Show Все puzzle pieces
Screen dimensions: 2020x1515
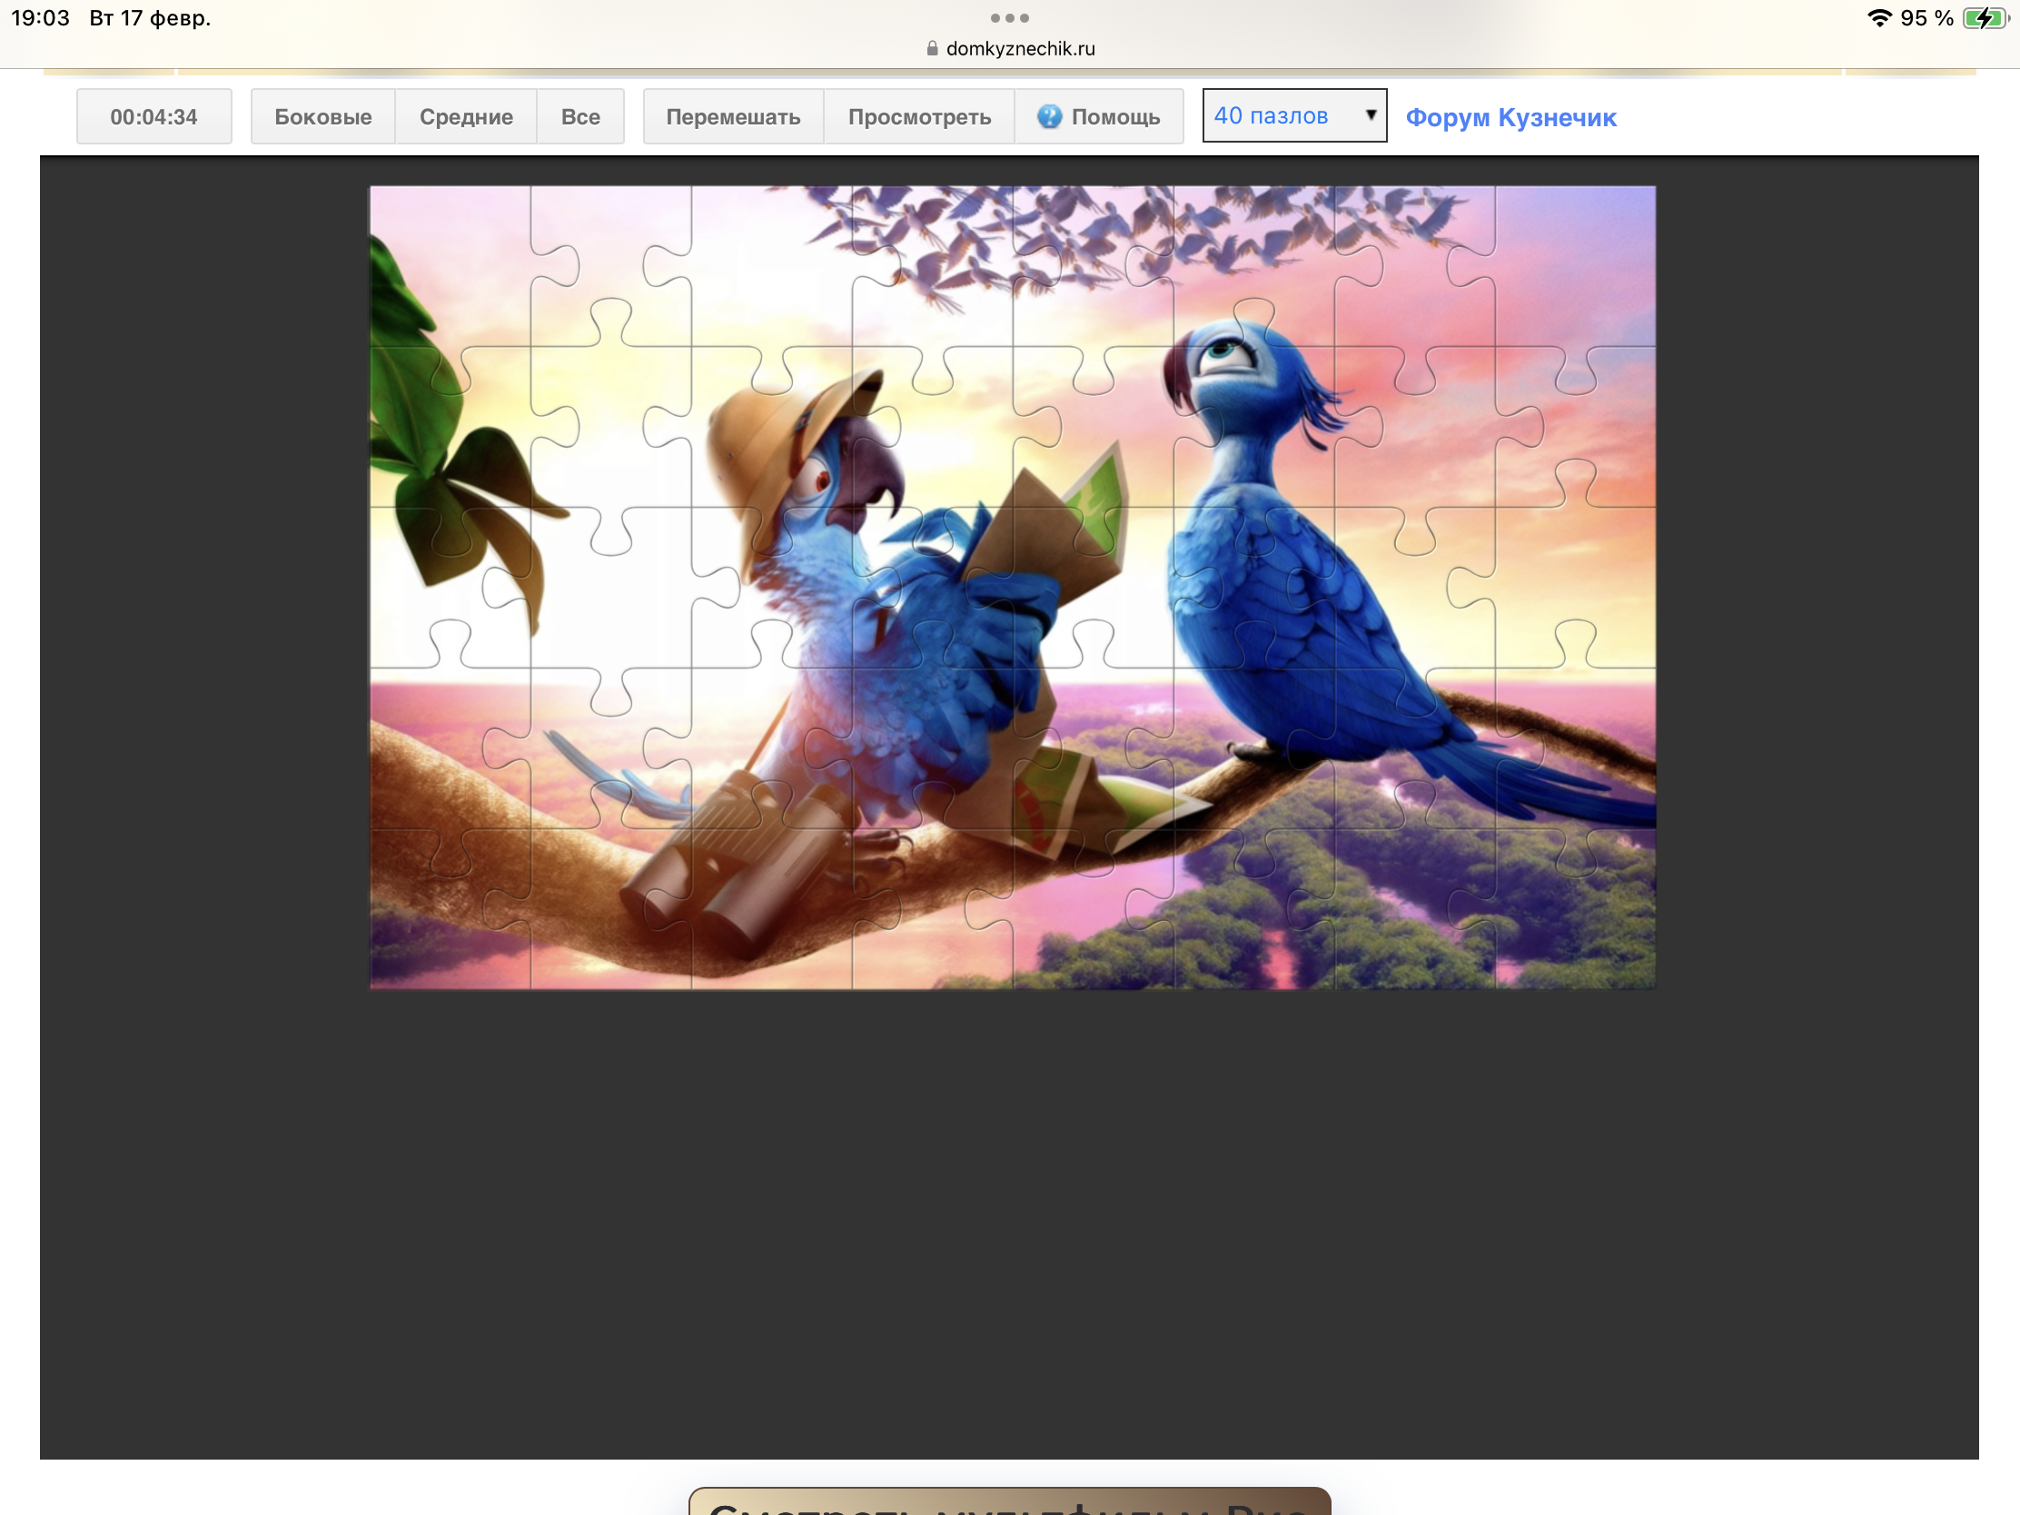point(579,117)
